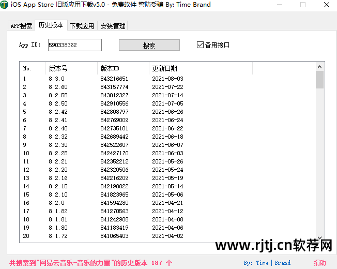Open the 安装管理 tab
Image resolution: width=337 pixels, height=269 pixels.
[113, 26]
